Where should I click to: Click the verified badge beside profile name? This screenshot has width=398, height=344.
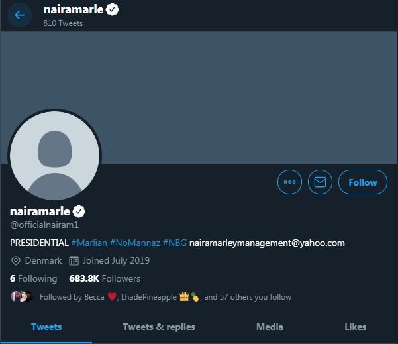click(x=79, y=211)
